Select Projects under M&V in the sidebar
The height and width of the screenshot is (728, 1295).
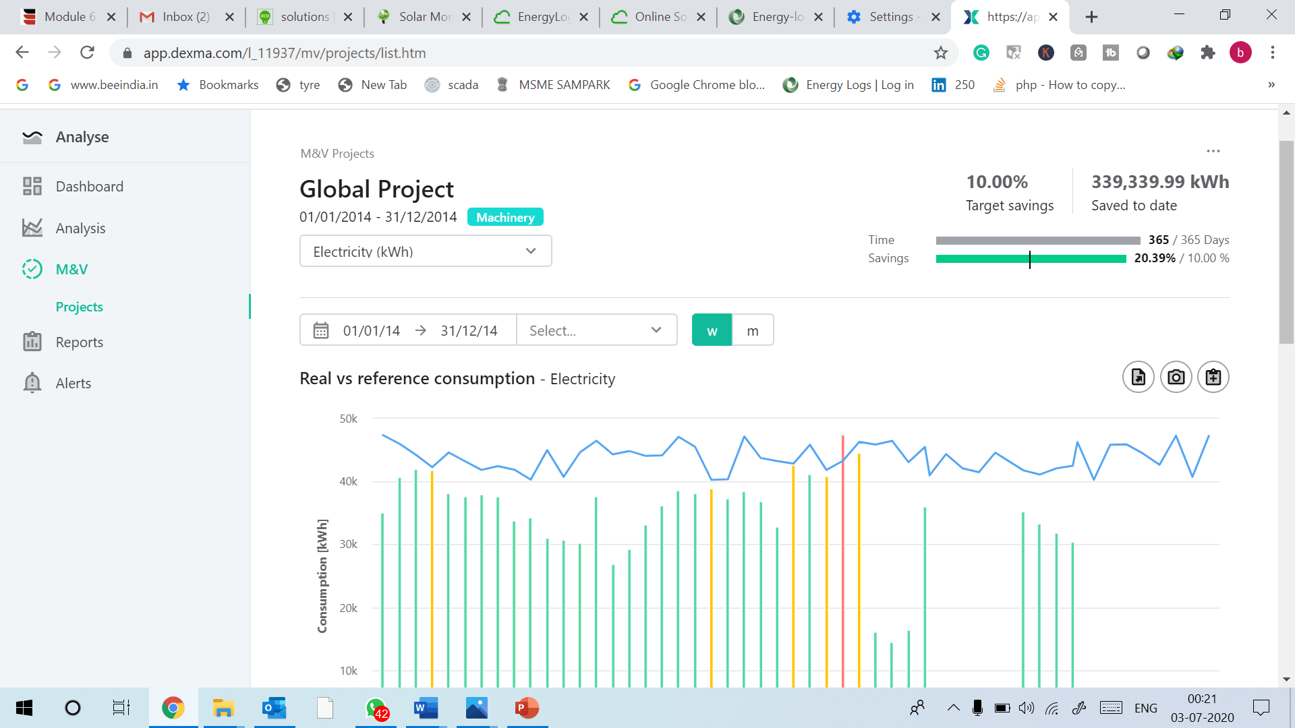[x=79, y=307]
